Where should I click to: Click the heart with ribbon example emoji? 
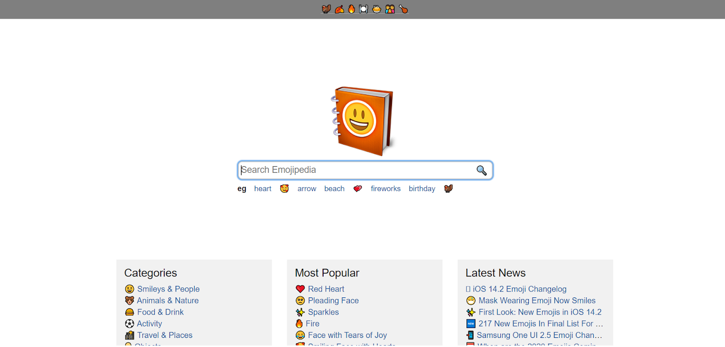point(357,189)
